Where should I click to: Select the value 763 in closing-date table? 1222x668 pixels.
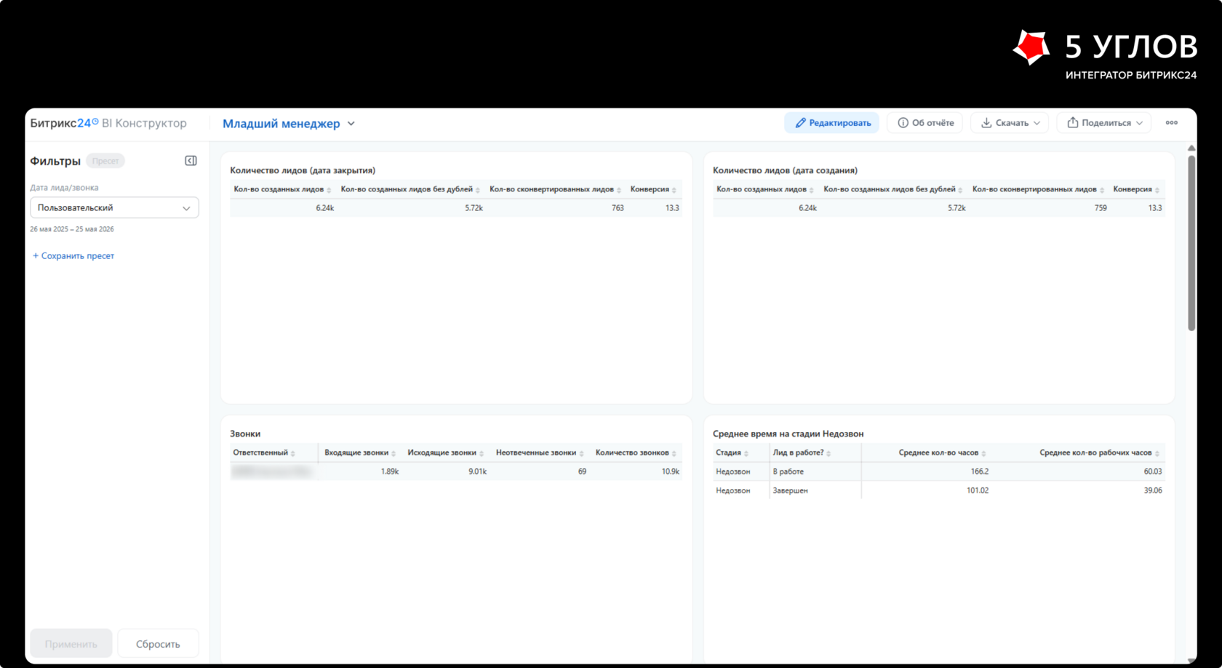618,208
